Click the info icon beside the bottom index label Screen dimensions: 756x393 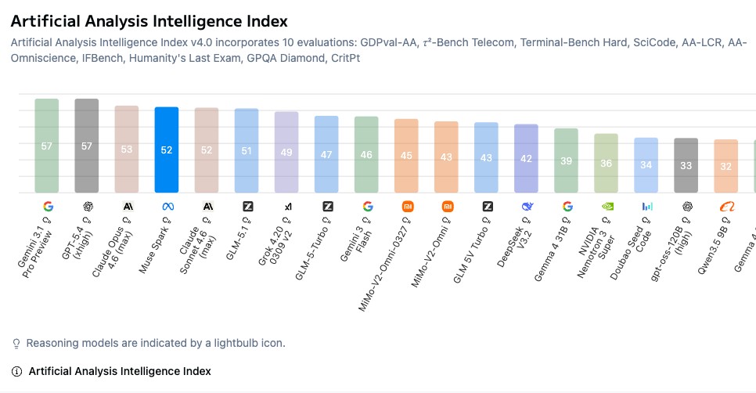tap(16, 371)
